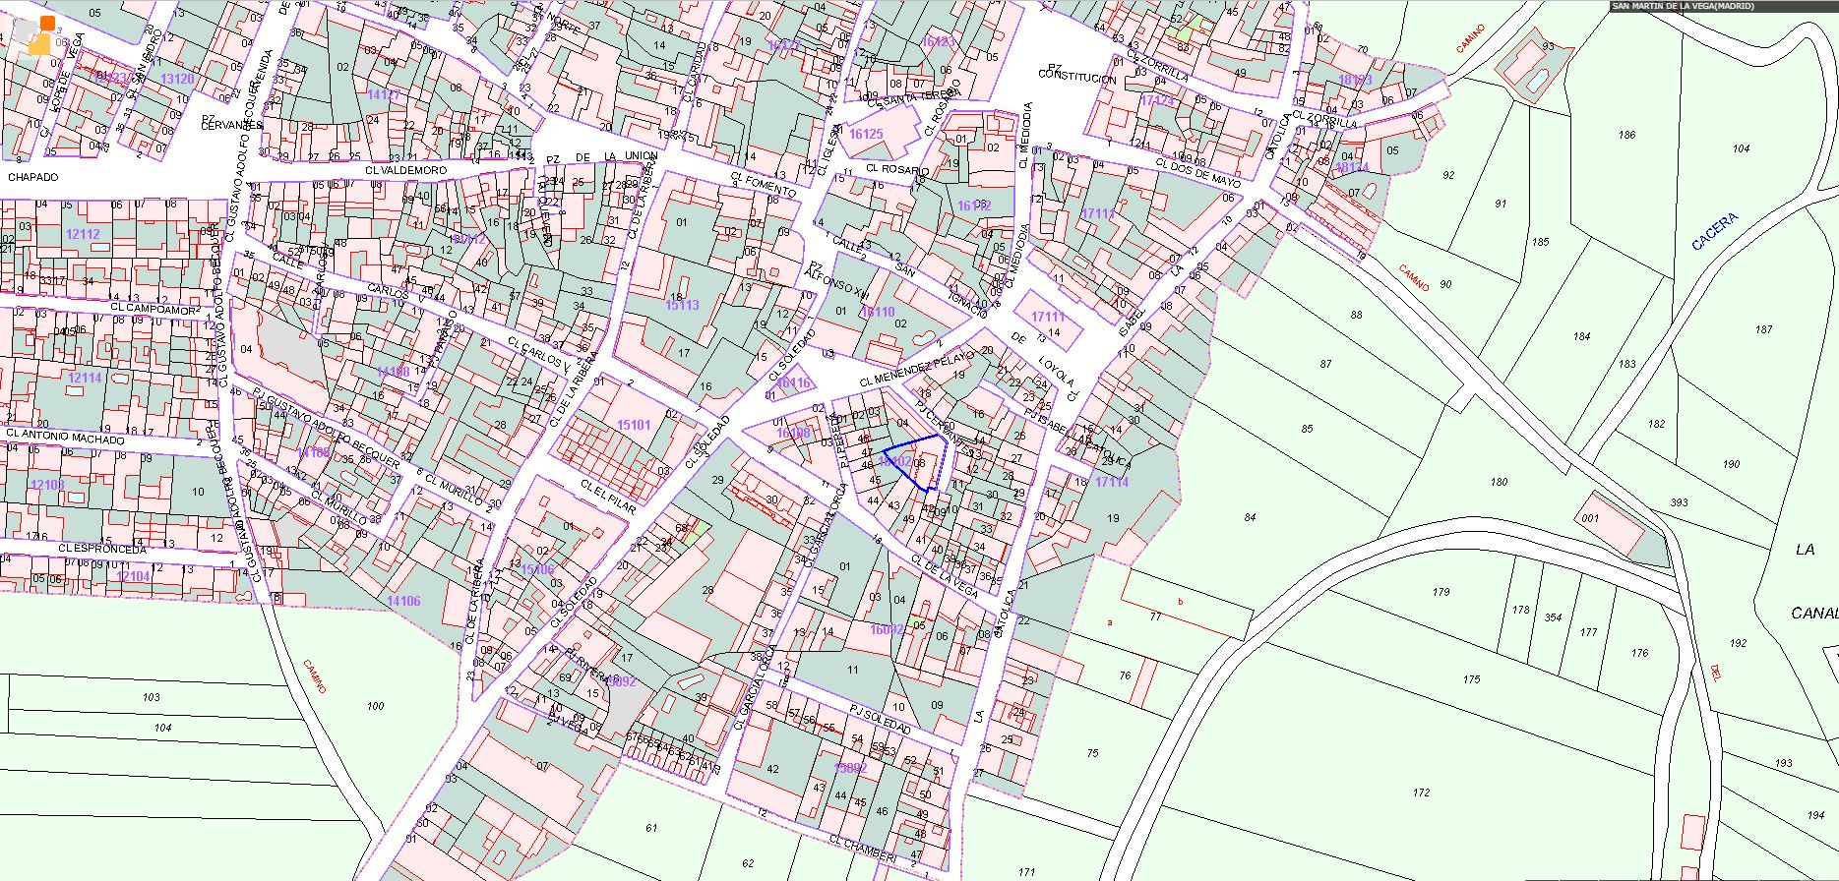Image resolution: width=1839 pixels, height=881 pixels.
Task: Click the purple block label 14106
Action: pyautogui.click(x=403, y=601)
